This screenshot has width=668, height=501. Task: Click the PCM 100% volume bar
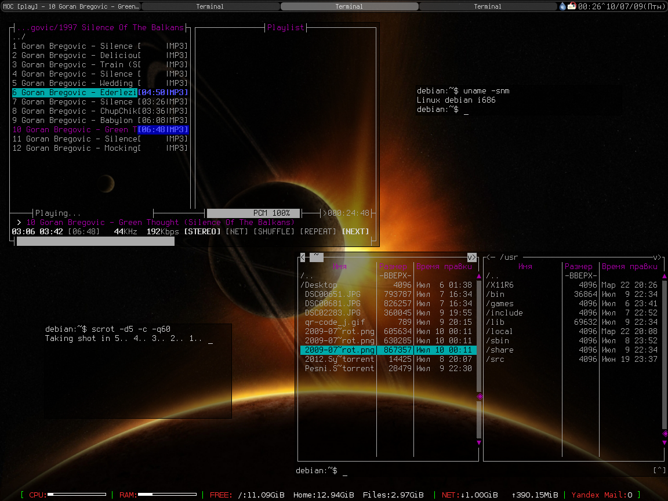[253, 213]
